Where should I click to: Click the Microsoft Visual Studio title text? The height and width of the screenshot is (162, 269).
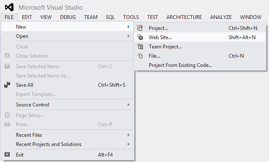pos(50,8)
